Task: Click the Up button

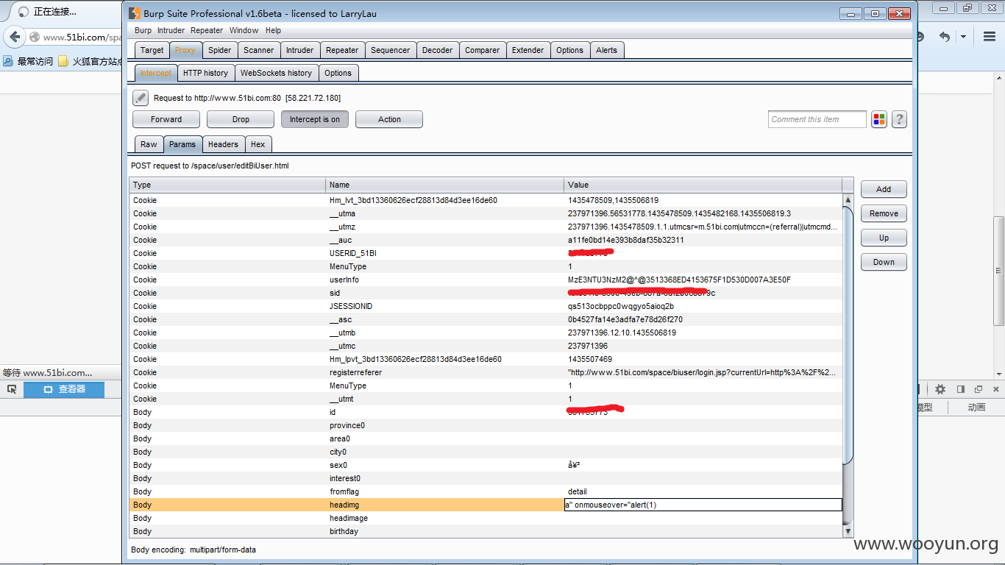Action: tap(884, 238)
